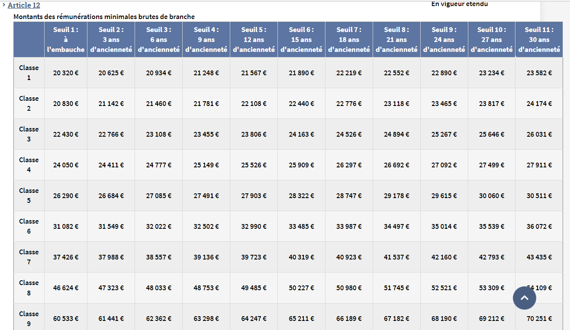This screenshot has width=570, height=330.
Task: Click the 'Seuil 6 : 15 ans d'ancienneté' header
Action: pos(301,40)
